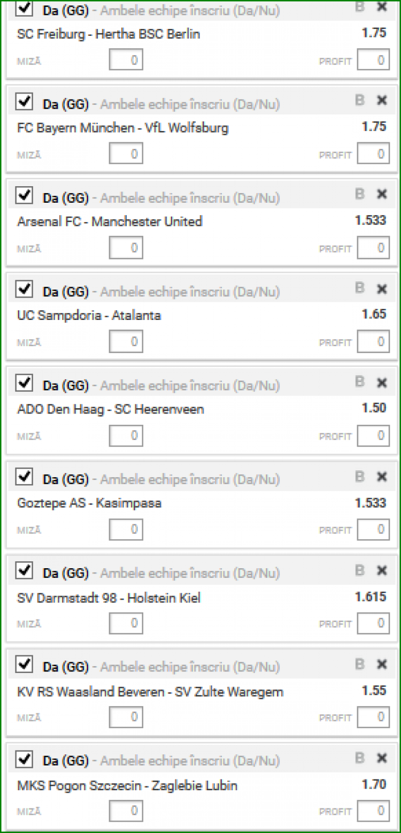The width and height of the screenshot is (401, 833).
Task: Toggle the B icon for Waasland Beveren match
Action: coord(360,664)
